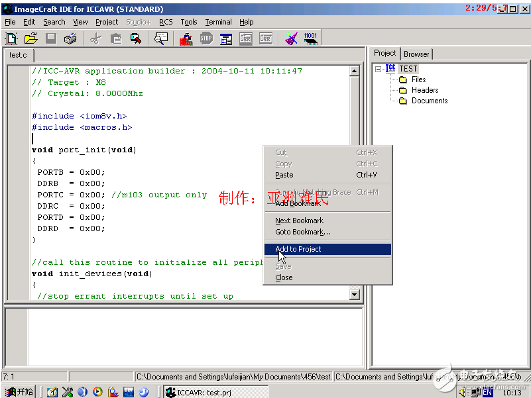Click the editor scrollbar down arrow

[x=354, y=295]
